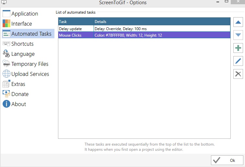
Task: Select the Delay update task row
Action: click(144, 29)
